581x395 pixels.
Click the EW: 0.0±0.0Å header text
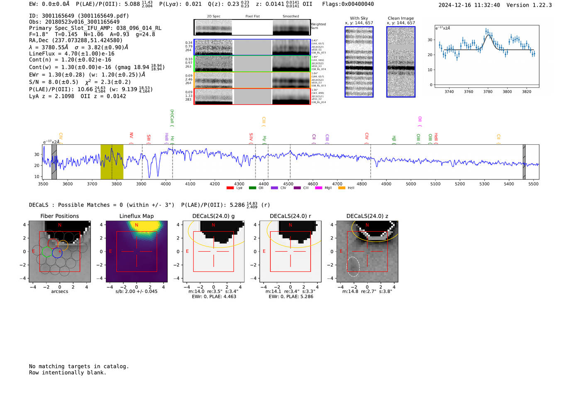tap(49, 4)
